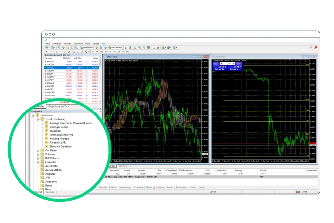Open the indicators list dropdown icon
Image resolution: width=334 pixels, height=223 pixels.
coord(164,48)
